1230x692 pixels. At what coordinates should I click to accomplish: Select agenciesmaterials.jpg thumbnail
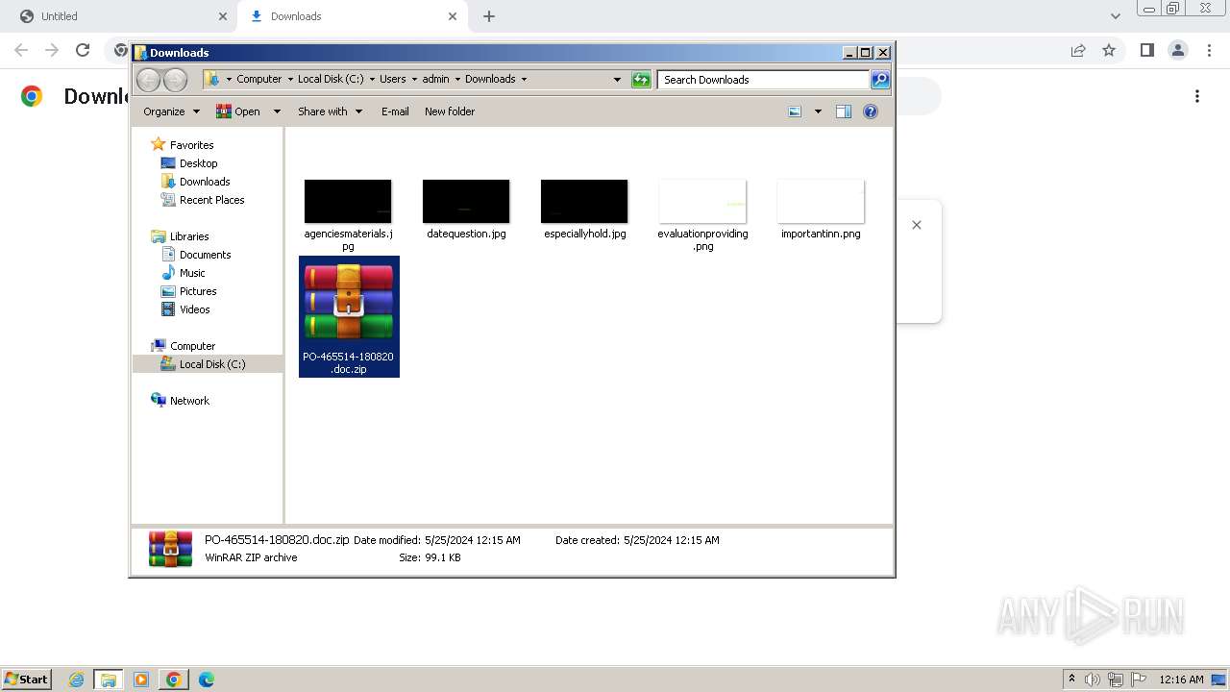tap(348, 202)
